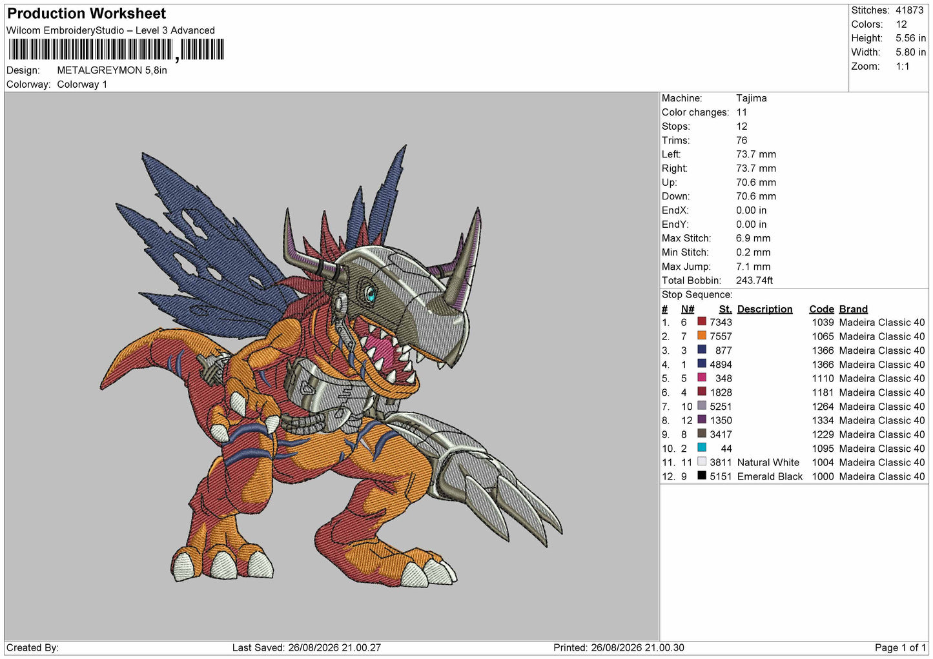This screenshot has height=659, width=933.
Task: Click the height value '5.56 in'
Action: (x=910, y=39)
